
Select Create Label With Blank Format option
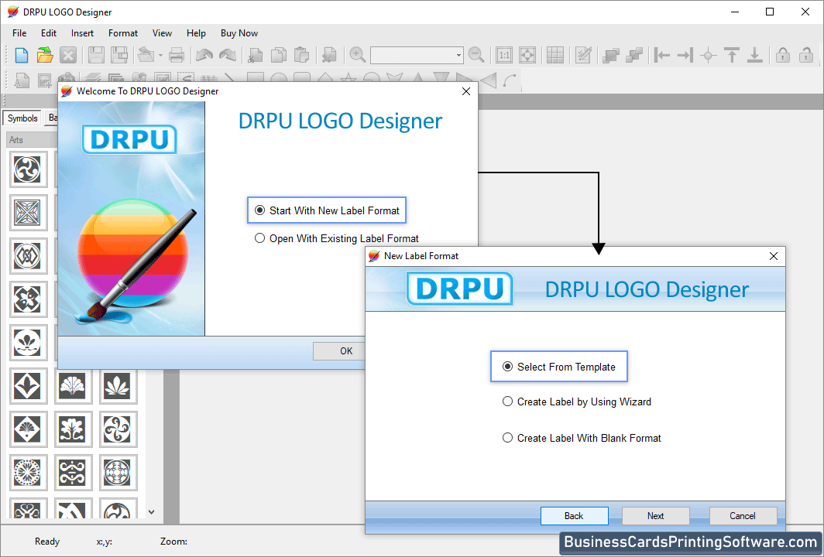tap(507, 438)
